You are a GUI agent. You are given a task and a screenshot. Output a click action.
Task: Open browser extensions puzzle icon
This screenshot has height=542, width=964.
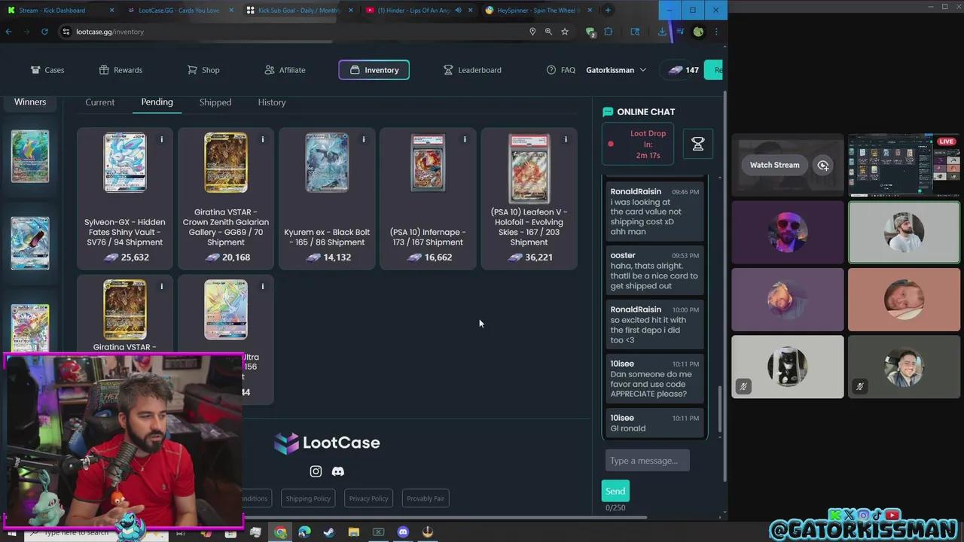[609, 32]
